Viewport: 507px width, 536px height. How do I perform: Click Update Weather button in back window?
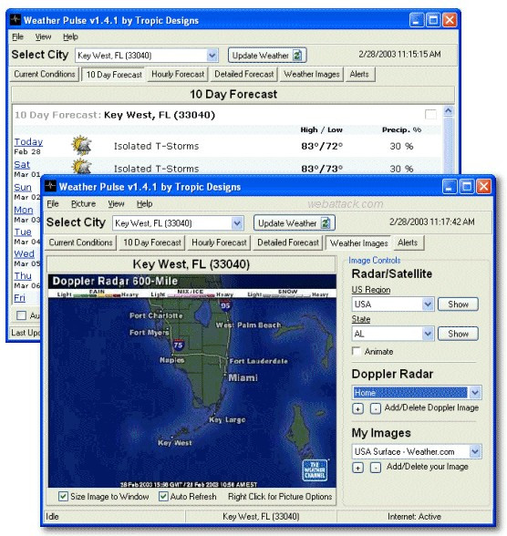pos(267,56)
